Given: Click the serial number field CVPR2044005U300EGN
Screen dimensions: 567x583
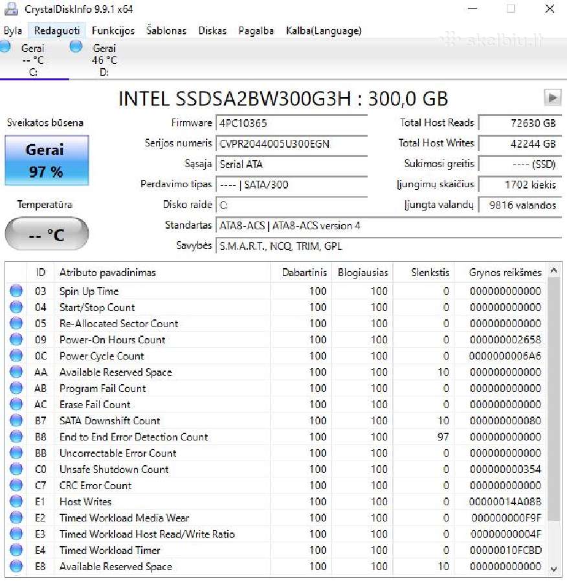Looking at the screenshot, I should [291, 144].
